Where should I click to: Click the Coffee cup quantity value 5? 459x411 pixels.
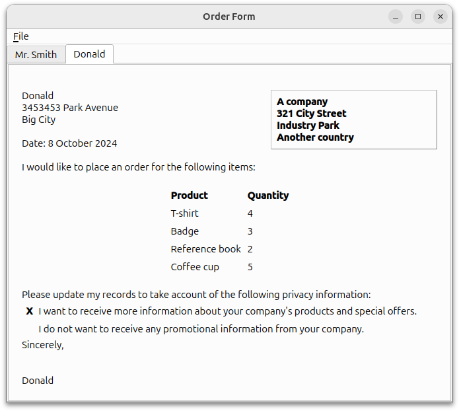coord(250,267)
